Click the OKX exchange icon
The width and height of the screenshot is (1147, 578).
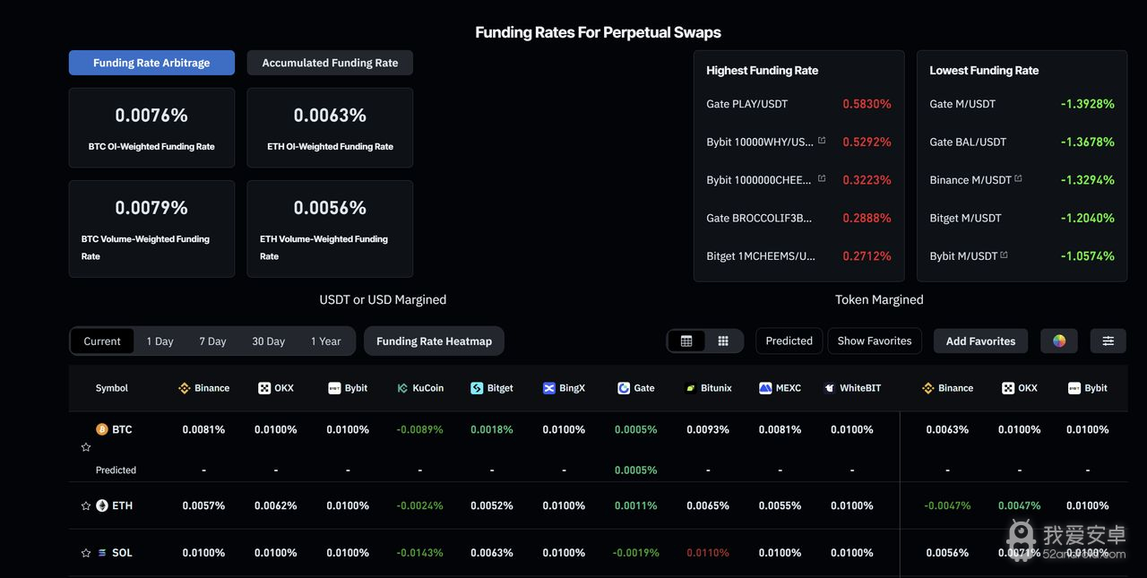tap(264, 388)
